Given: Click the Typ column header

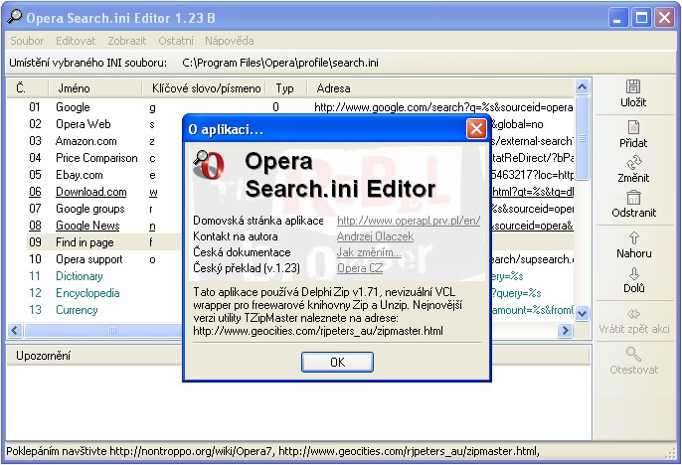Looking at the screenshot, I should (286, 88).
